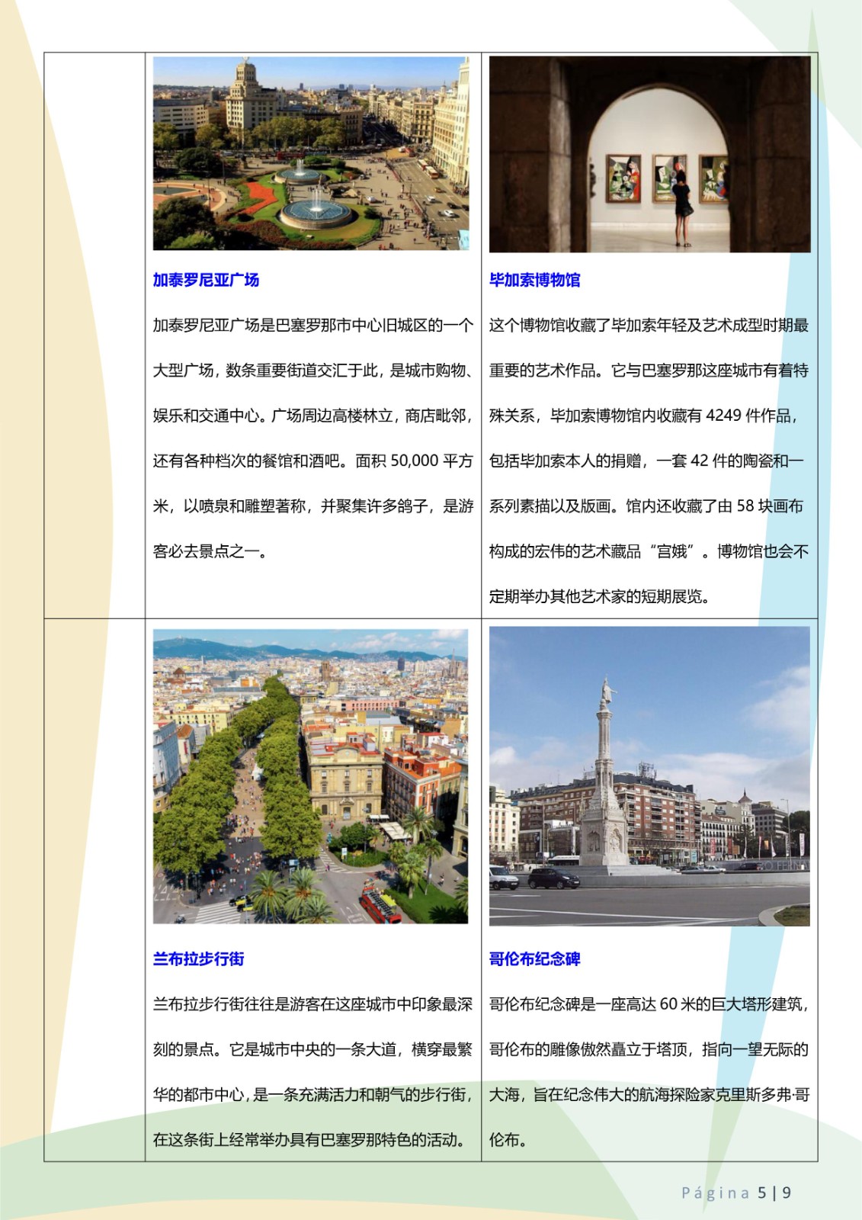This screenshot has height=1220, width=862.
Task: Click the Picasso Museum archway photo
Action: 649,154
